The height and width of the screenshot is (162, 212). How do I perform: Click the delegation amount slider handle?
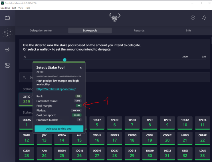click(65, 60)
